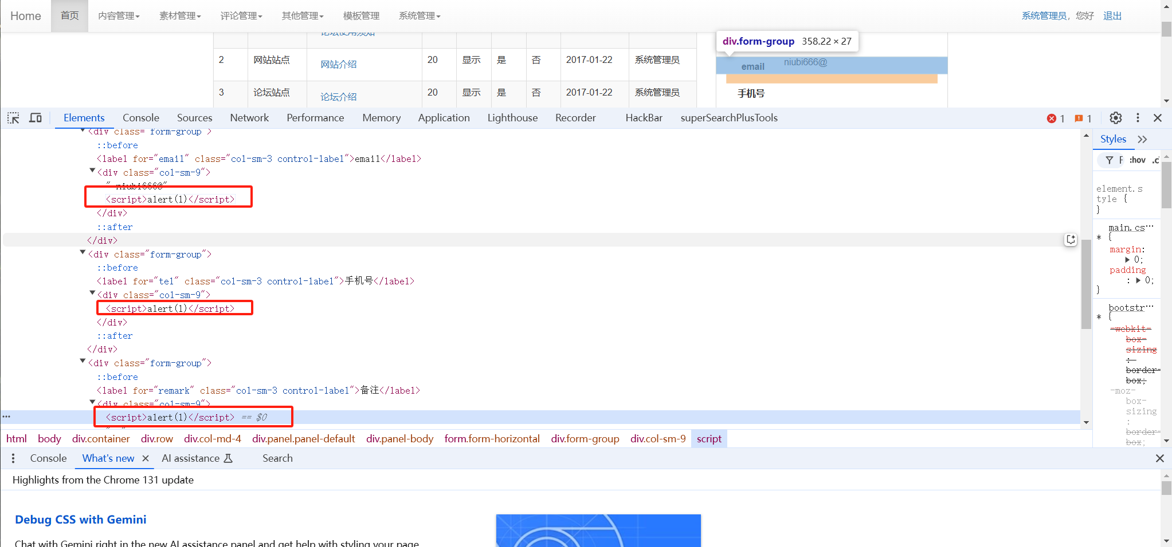This screenshot has height=547, width=1172.
Task: Select the script breadcrumb item
Action: pos(709,439)
